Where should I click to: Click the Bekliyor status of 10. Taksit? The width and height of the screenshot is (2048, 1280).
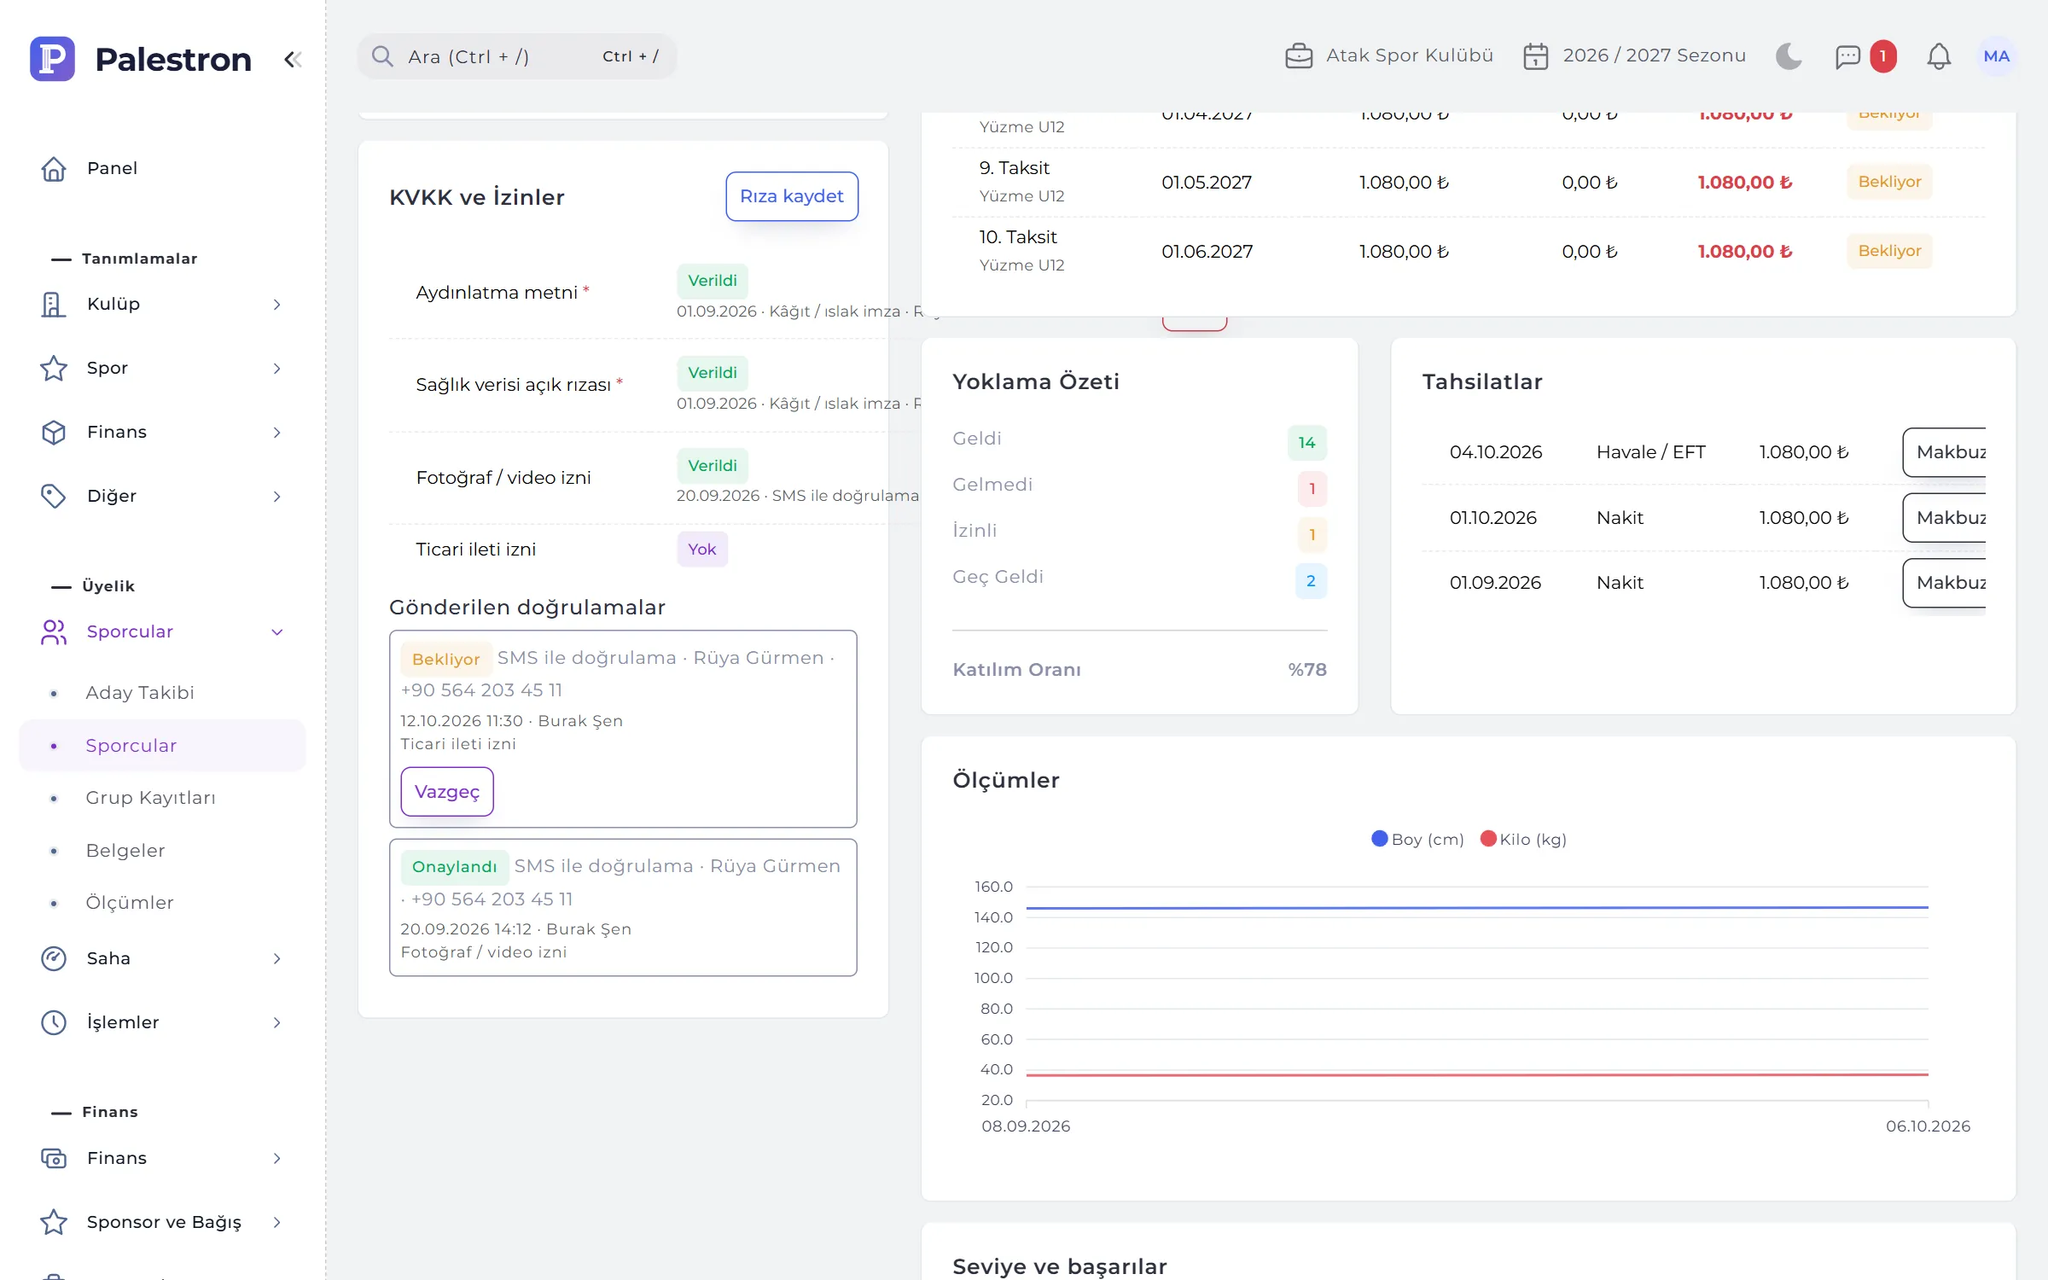click(x=1889, y=251)
